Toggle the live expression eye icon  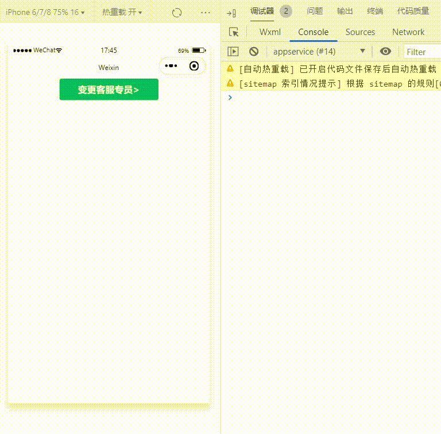pyautogui.click(x=385, y=52)
